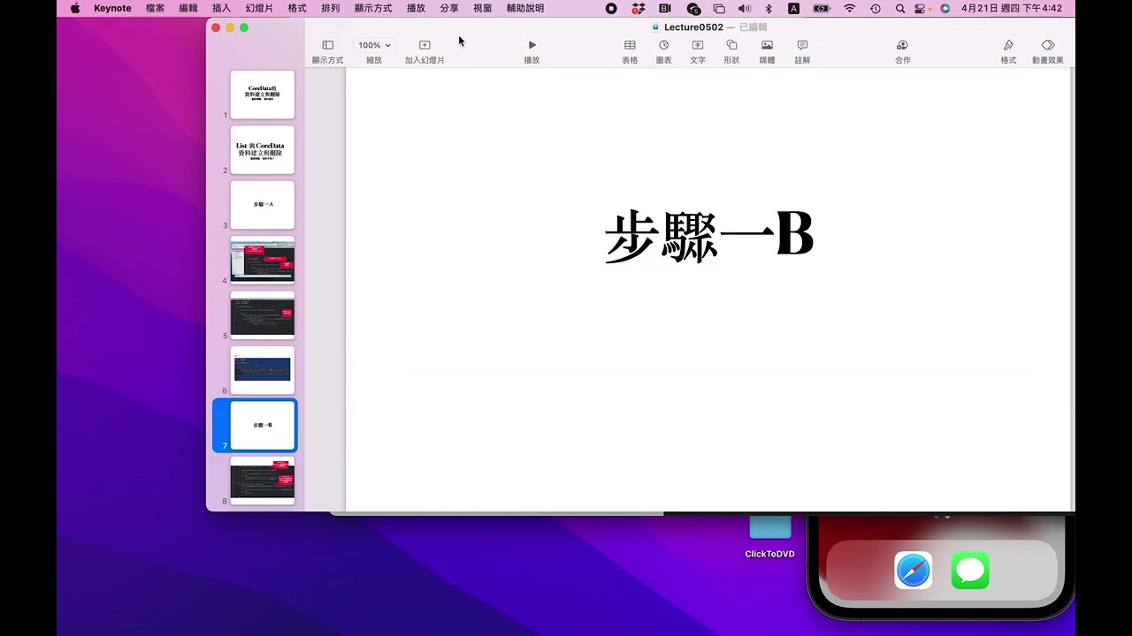The width and height of the screenshot is (1132, 636).
Task: Open the 合作 collaborate option
Action: tap(902, 51)
